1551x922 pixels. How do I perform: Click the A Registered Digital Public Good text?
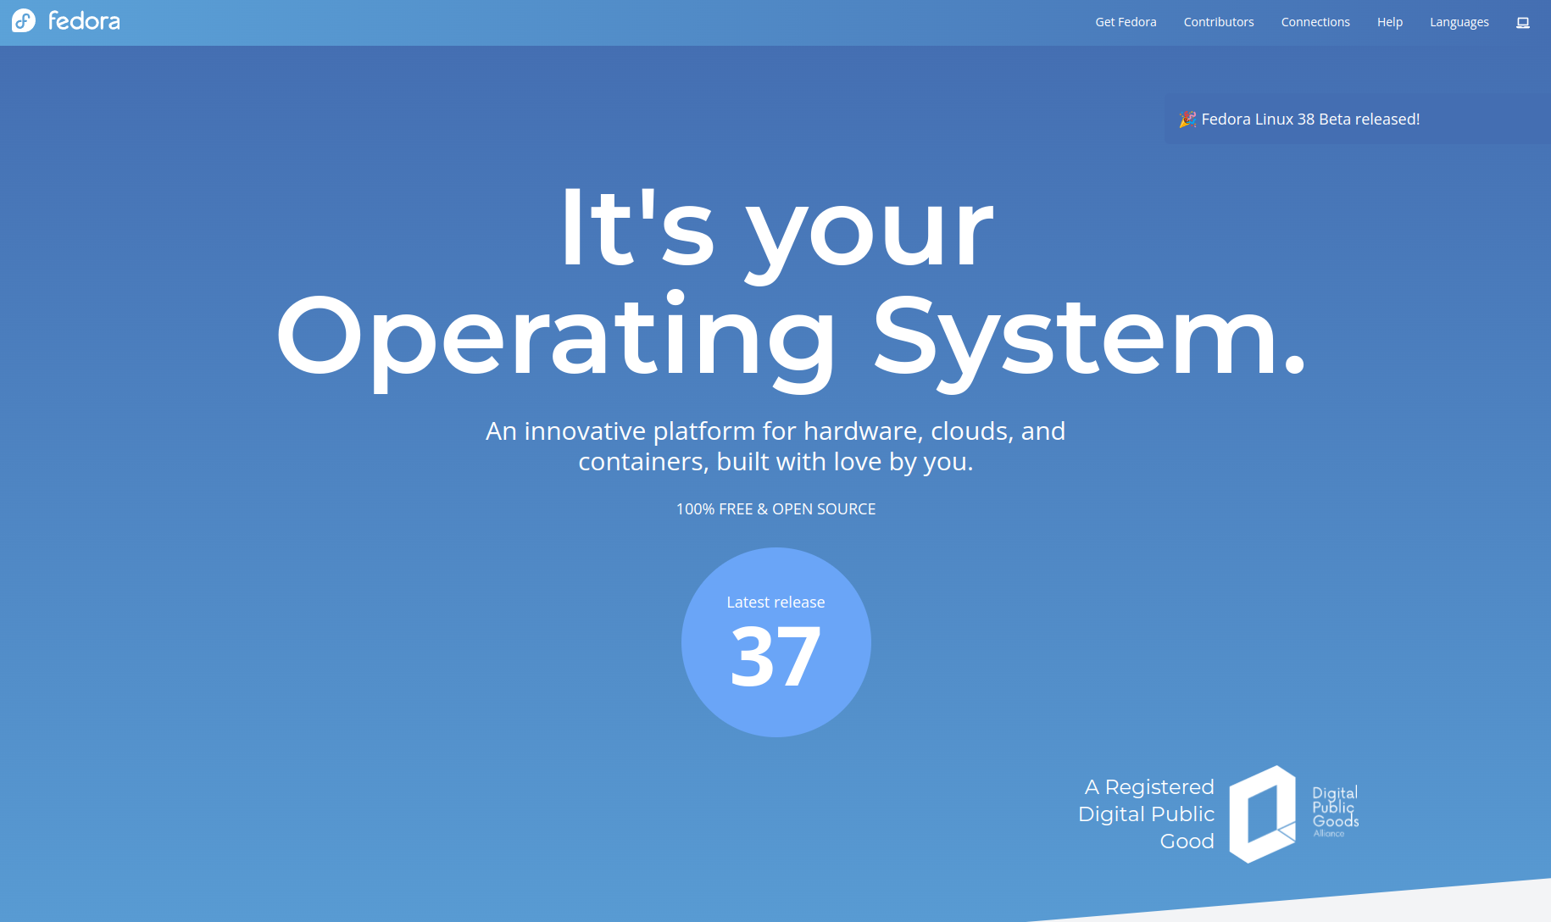pos(1146,814)
